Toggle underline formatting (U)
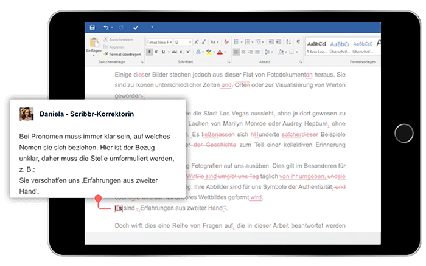This screenshot has width=426, height=266. point(162,52)
